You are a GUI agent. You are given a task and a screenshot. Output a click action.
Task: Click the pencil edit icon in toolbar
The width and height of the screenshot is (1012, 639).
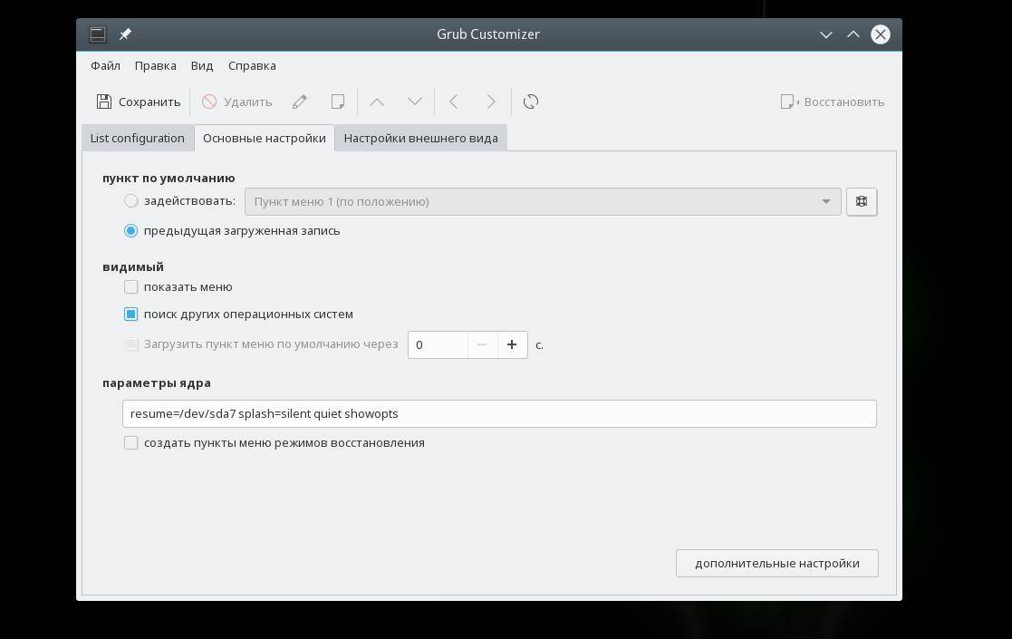pos(300,102)
